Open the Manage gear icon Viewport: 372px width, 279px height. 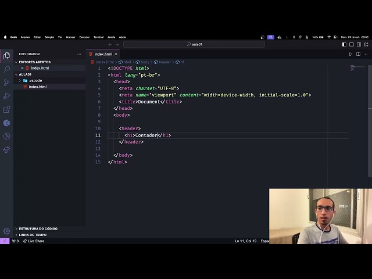click(6, 231)
